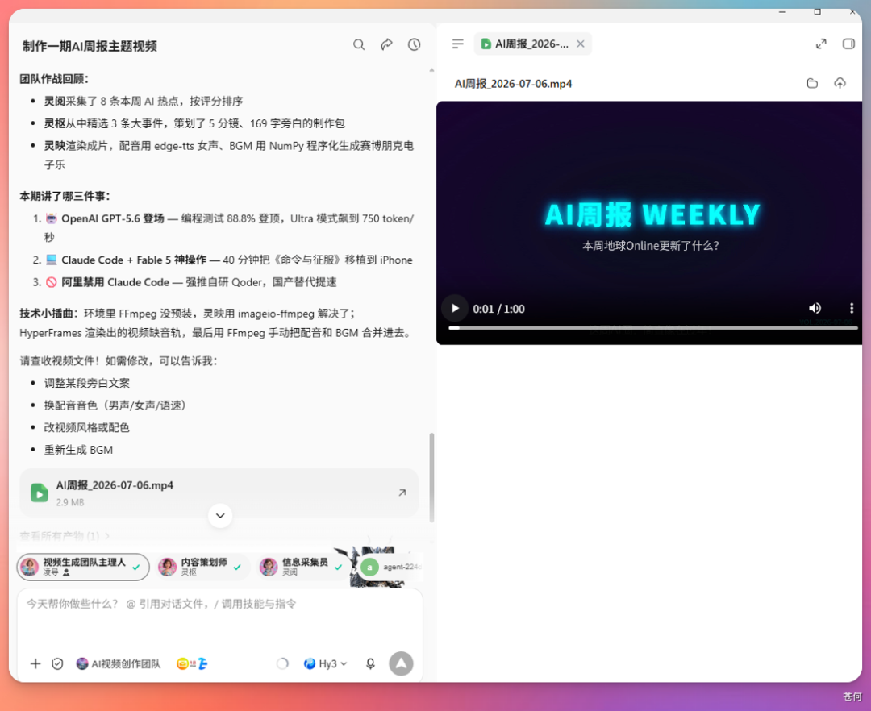This screenshot has width=871, height=711.
Task: Open the file list menu icon
Action: point(458,44)
